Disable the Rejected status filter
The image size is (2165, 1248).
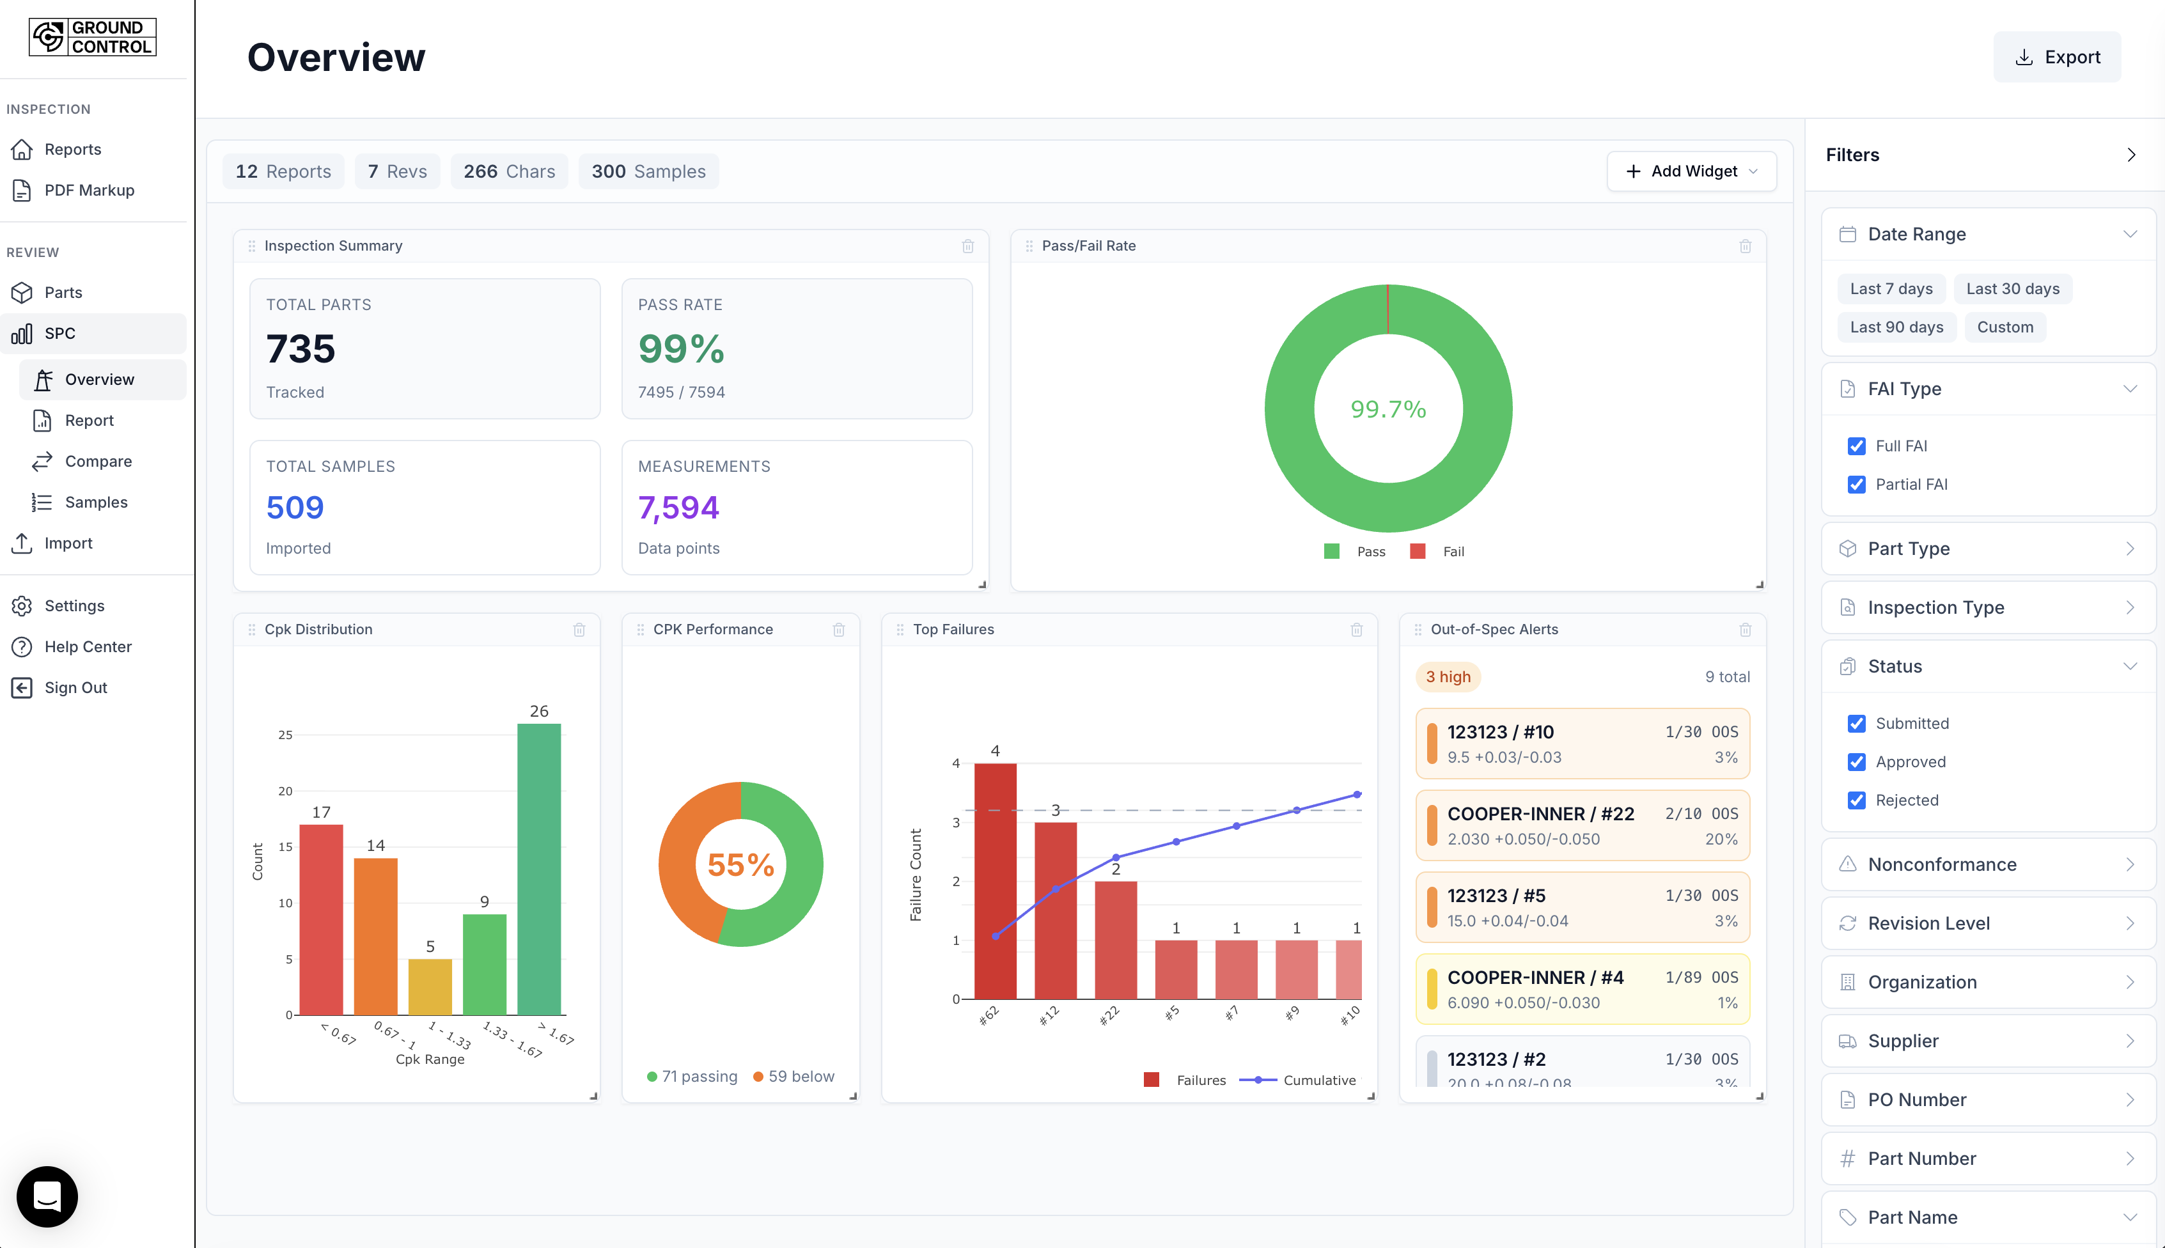1856,800
